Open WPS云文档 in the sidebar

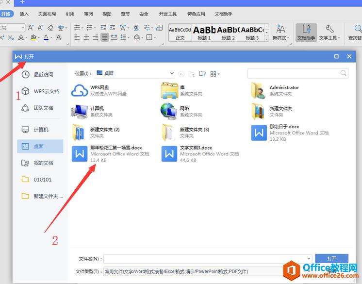[40, 91]
